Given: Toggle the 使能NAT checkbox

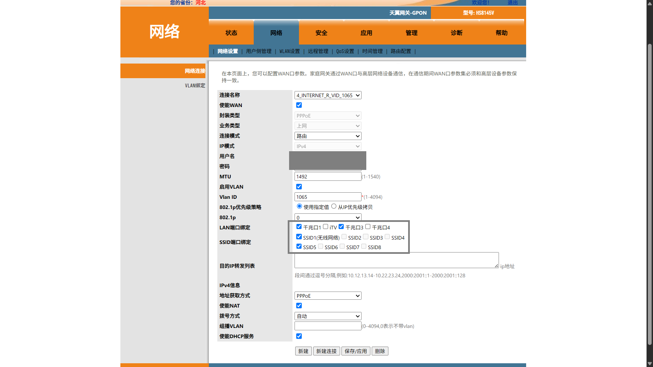Looking at the screenshot, I should click(299, 306).
